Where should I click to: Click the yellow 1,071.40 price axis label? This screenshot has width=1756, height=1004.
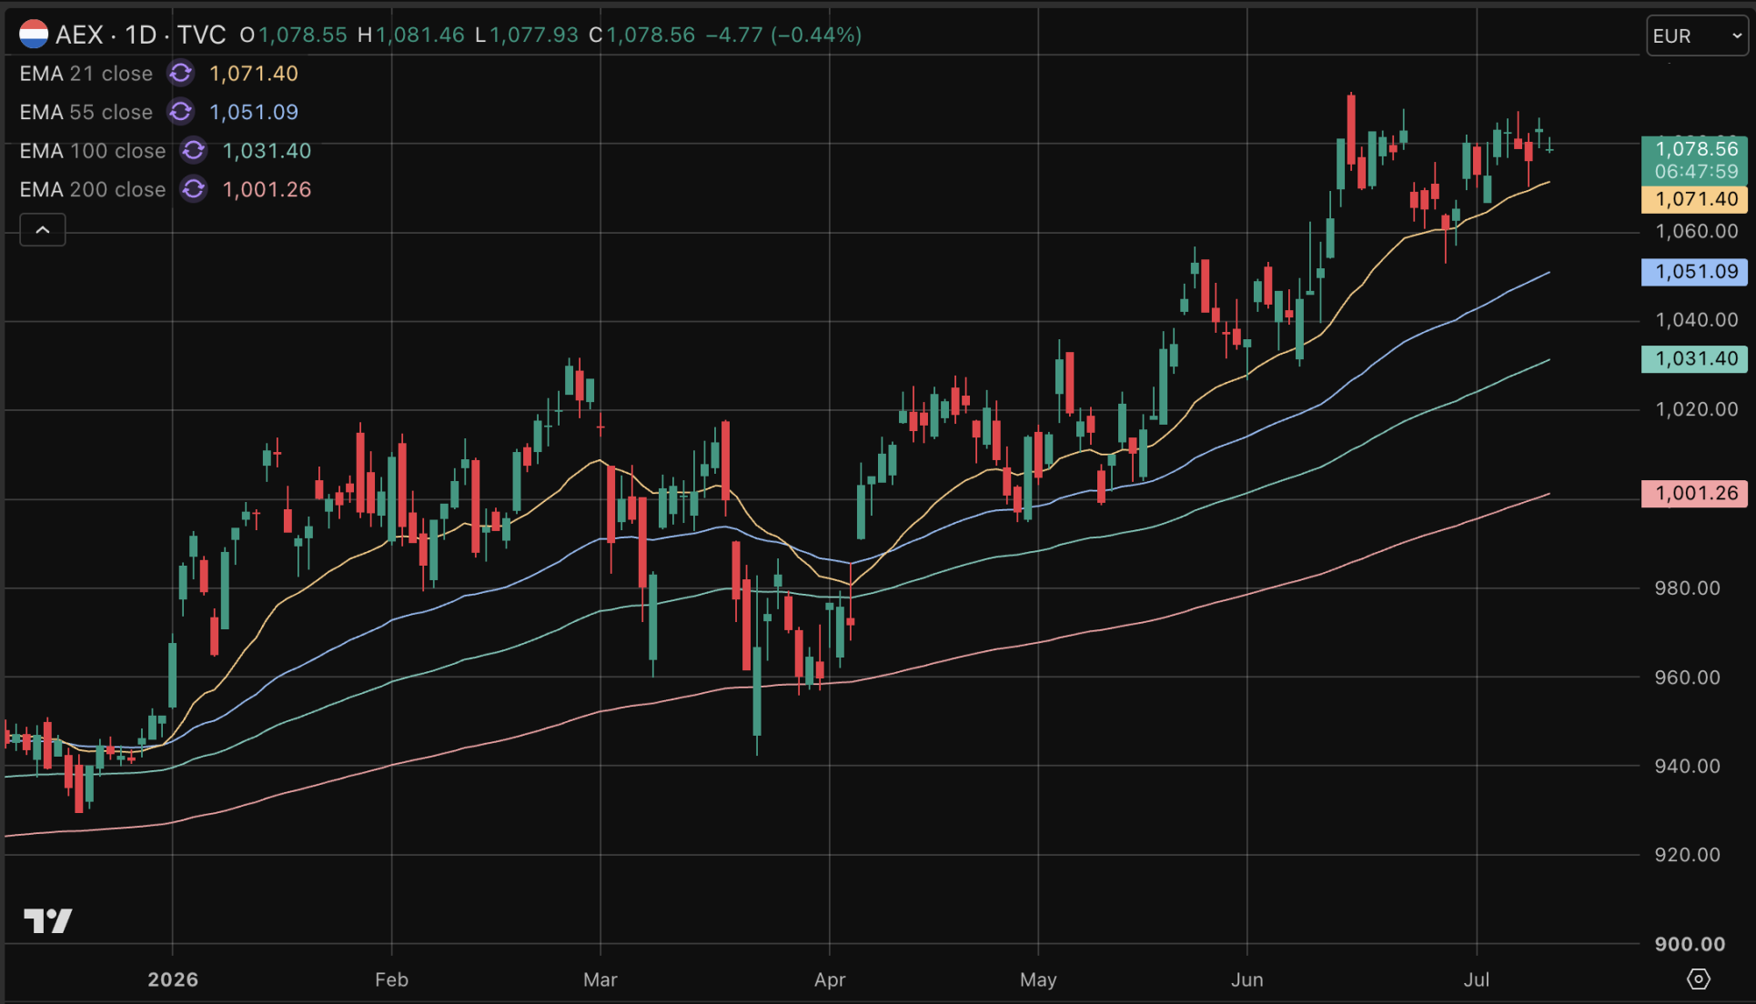click(1694, 199)
